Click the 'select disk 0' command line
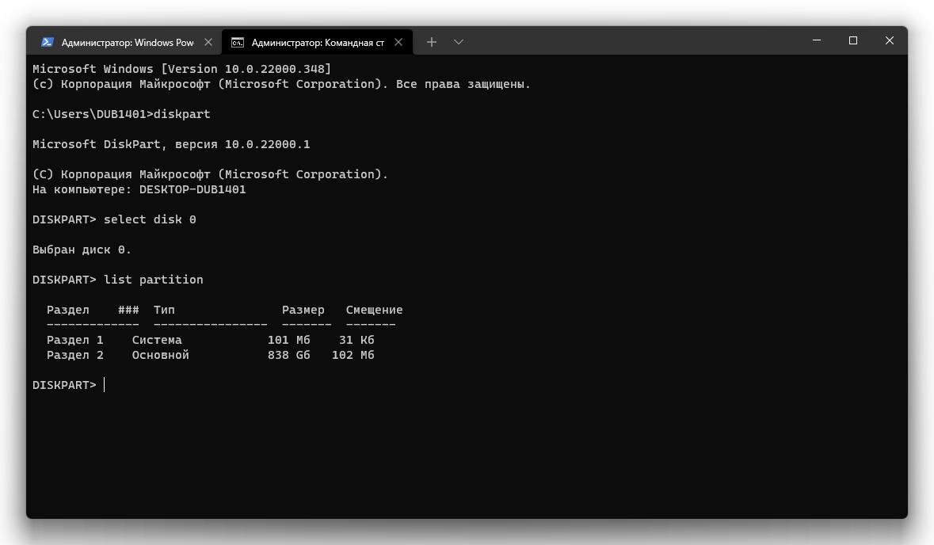The height and width of the screenshot is (545, 934). point(149,219)
